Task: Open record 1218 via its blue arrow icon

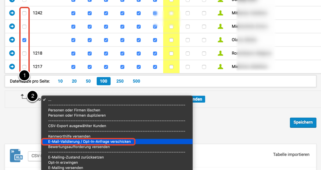Action: coord(12,53)
